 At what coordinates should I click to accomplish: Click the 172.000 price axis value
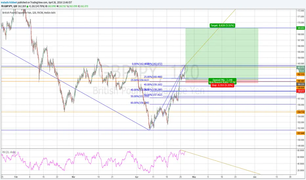pyautogui.click(x=301, y=11)
